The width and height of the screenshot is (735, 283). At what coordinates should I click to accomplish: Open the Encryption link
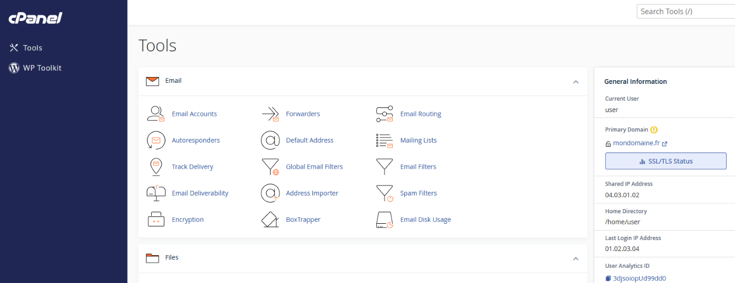coord(187,220)
